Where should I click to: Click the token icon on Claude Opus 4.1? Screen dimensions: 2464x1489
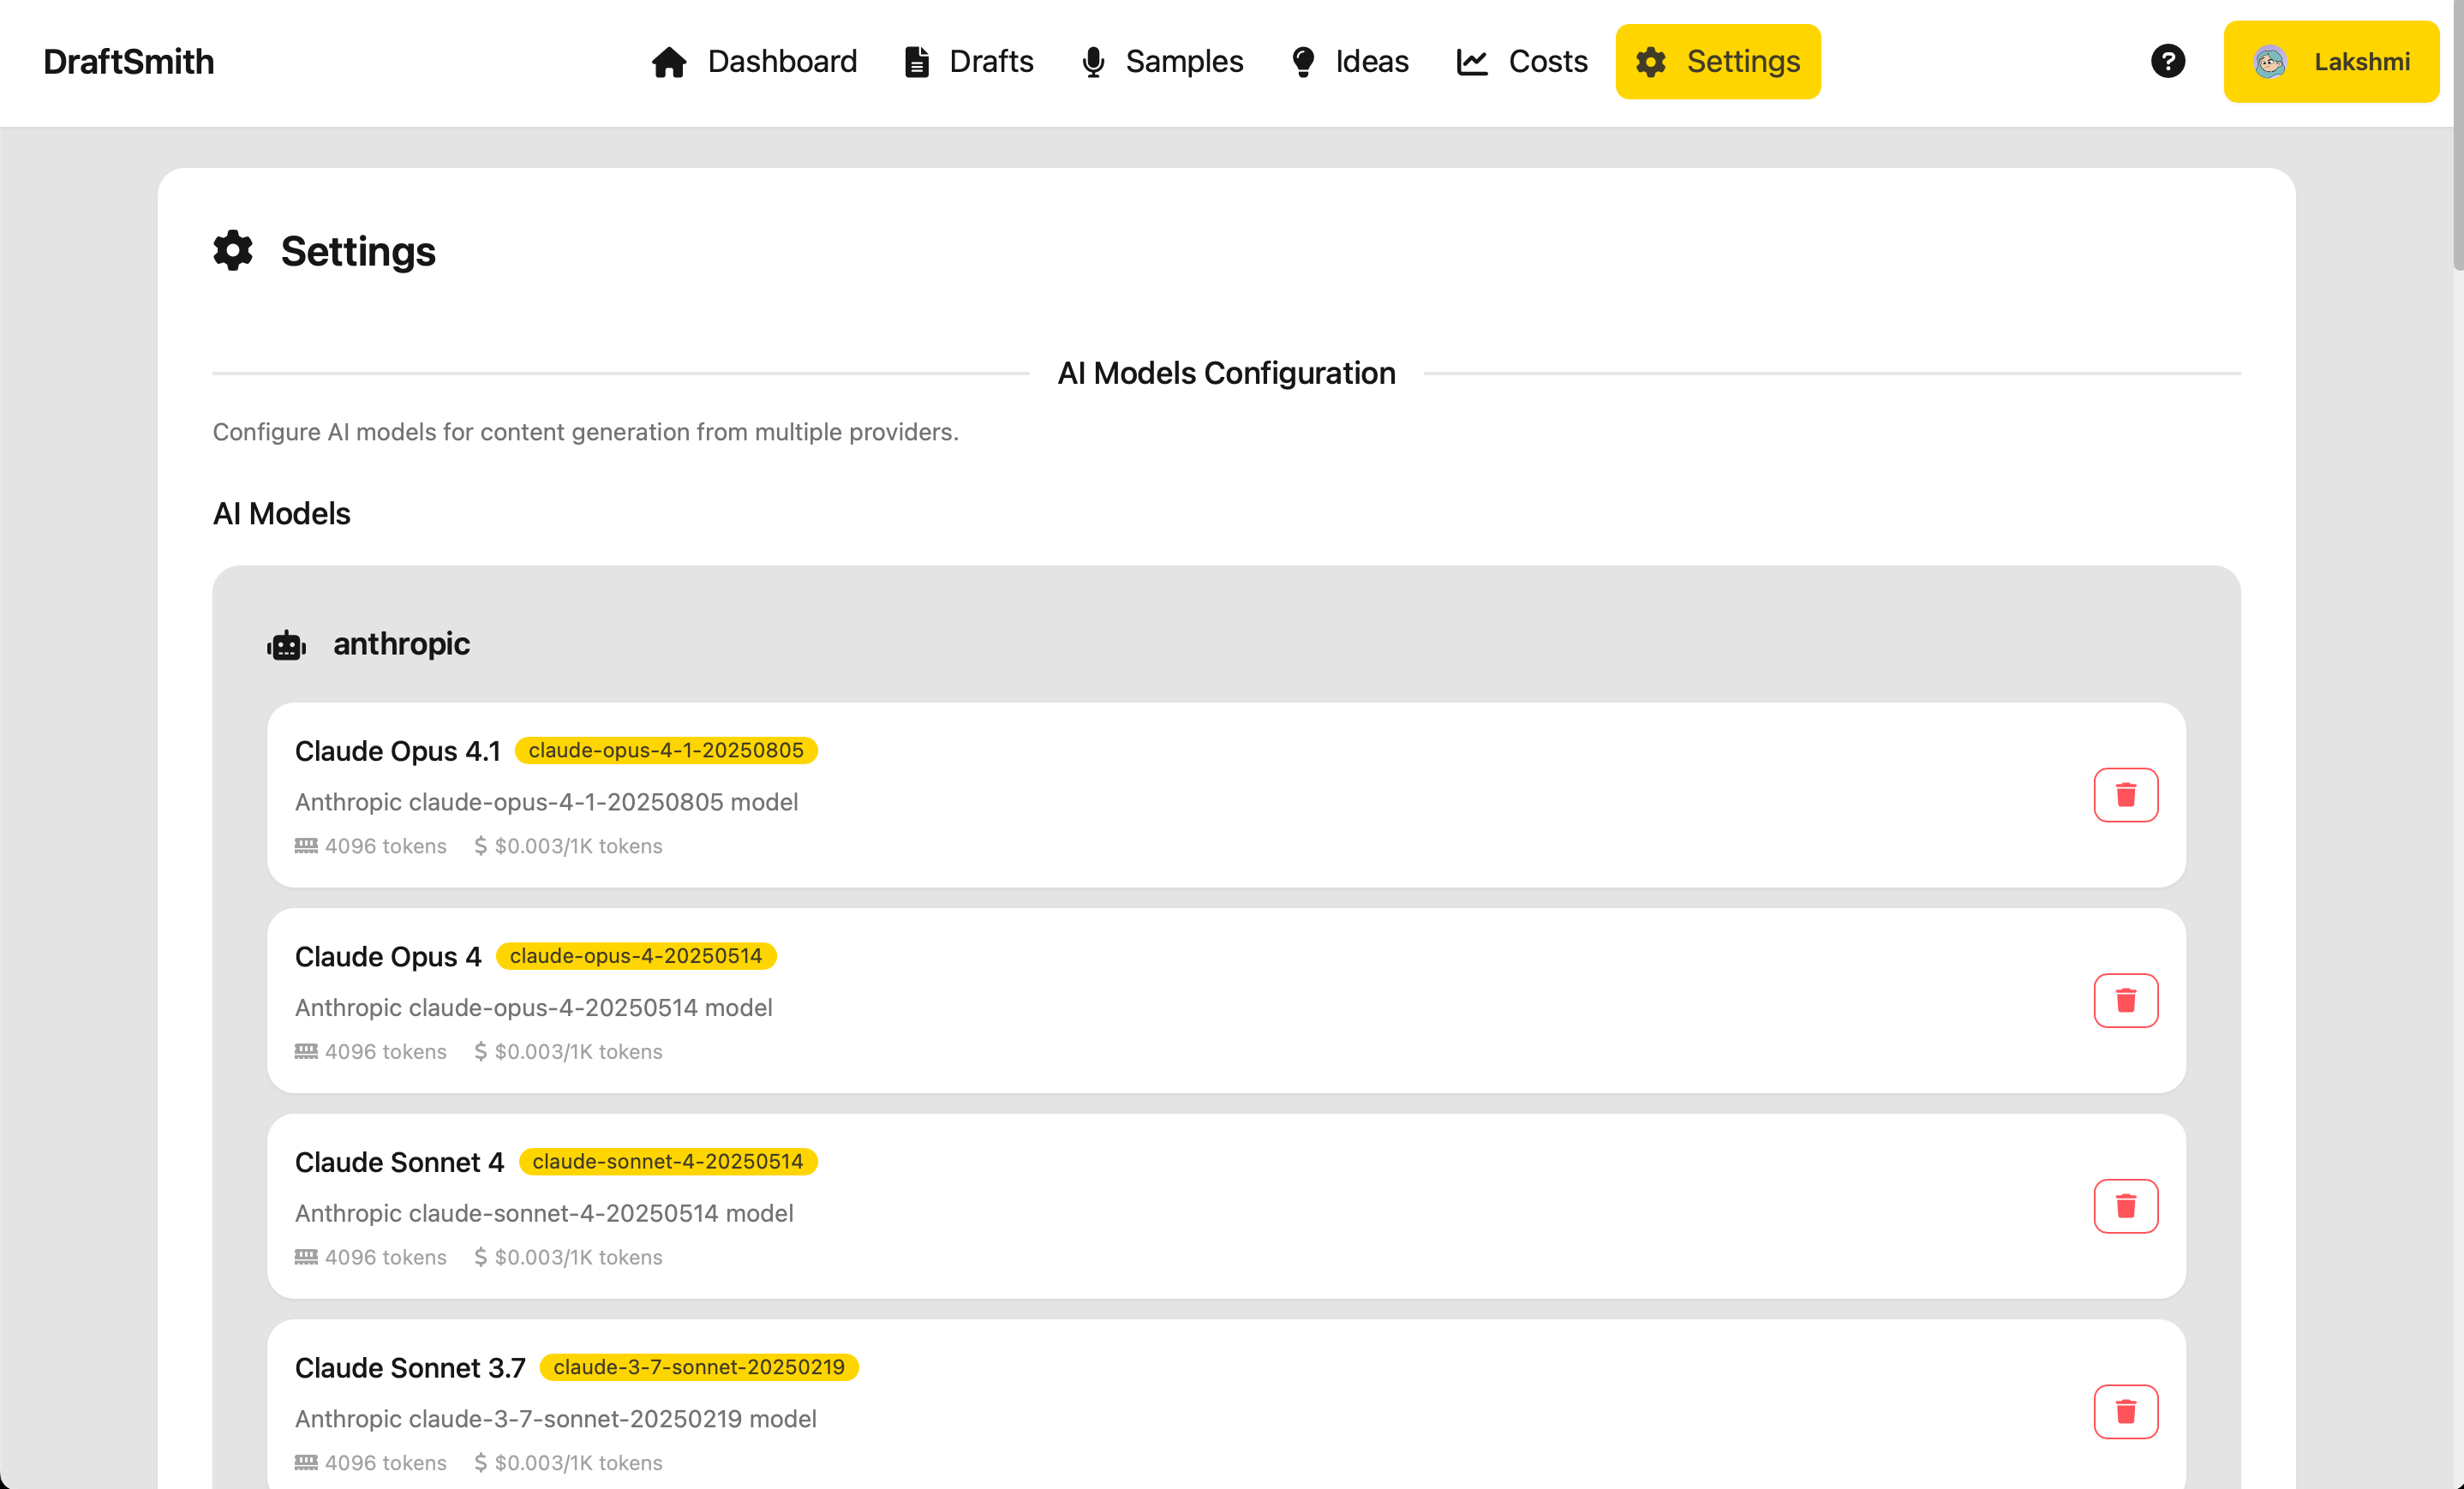[306, 846]
